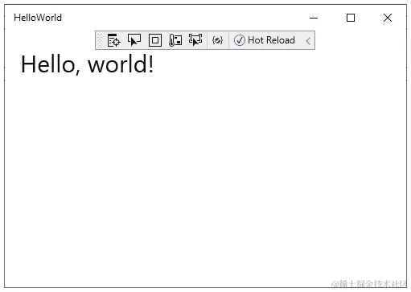The height and width of the screenshot is (292, 411).
Task: Close the HelloWorld window
Action: point(388,18)
